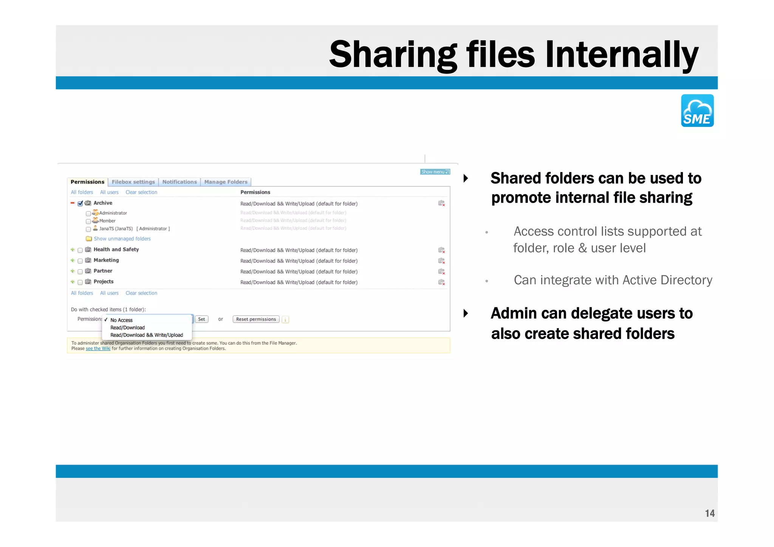Image resolution: width=774 pixels, height=547 pixels.
Task: Click the Permissions column header
Action: (x=255, y=192)
